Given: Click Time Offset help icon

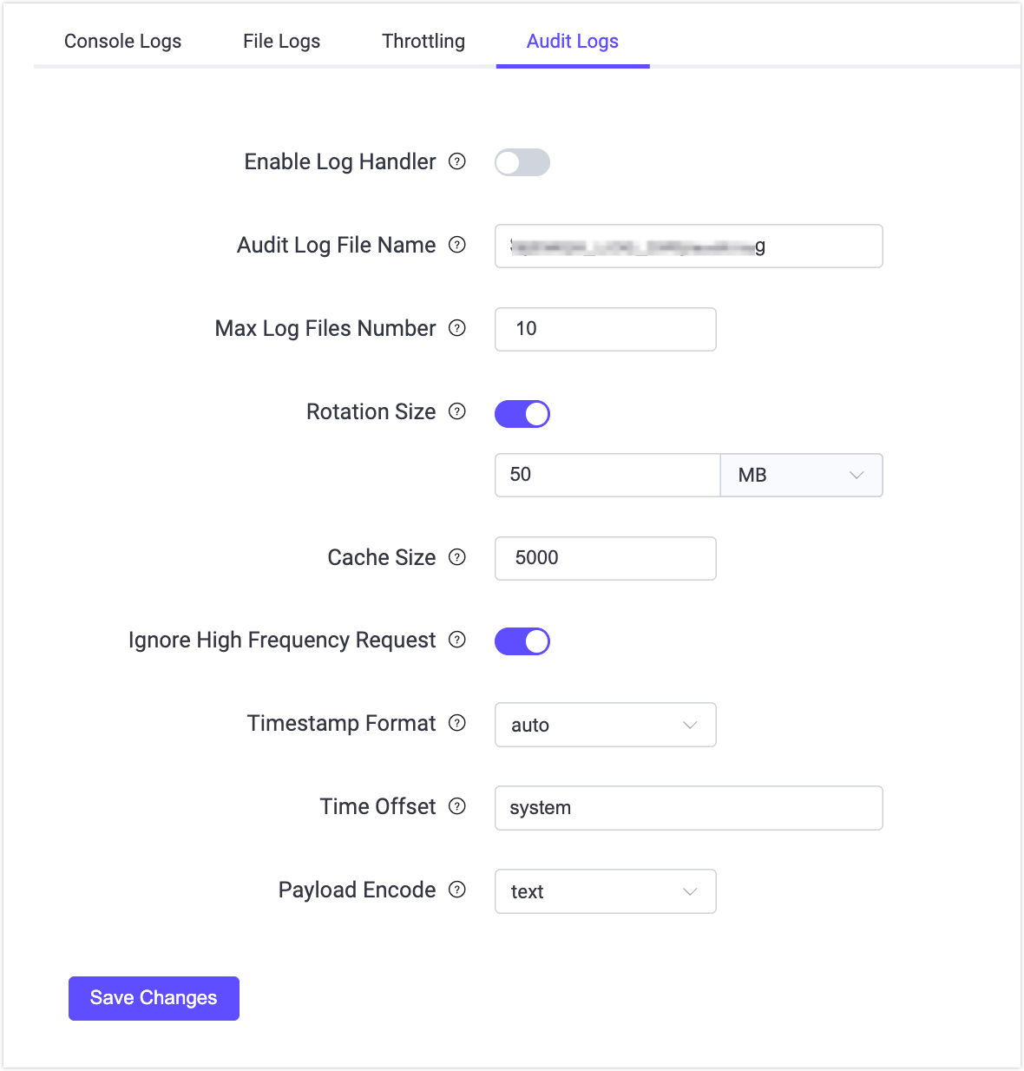Looking at the screenshot, I should (x=457, y=806).
